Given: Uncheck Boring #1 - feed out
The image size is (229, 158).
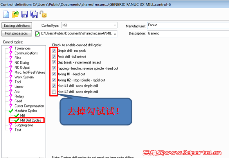Looking at the screenshot, I should [x=54, y=74].
